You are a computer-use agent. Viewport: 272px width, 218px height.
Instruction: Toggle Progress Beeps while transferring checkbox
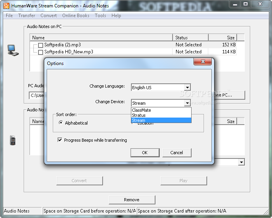click(x=60, y=140)
